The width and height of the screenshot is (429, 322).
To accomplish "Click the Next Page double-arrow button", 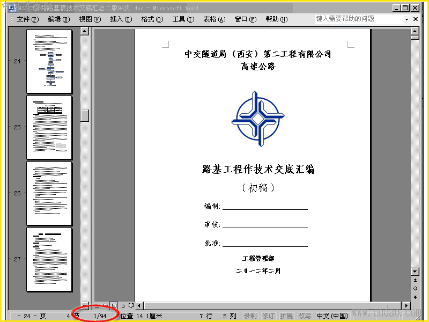I will click(x=415, y=297).
